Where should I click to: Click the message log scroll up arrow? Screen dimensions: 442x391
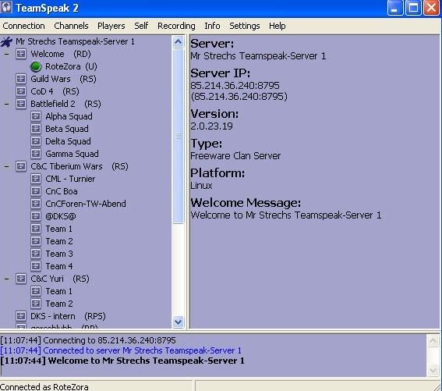[433, 340]
